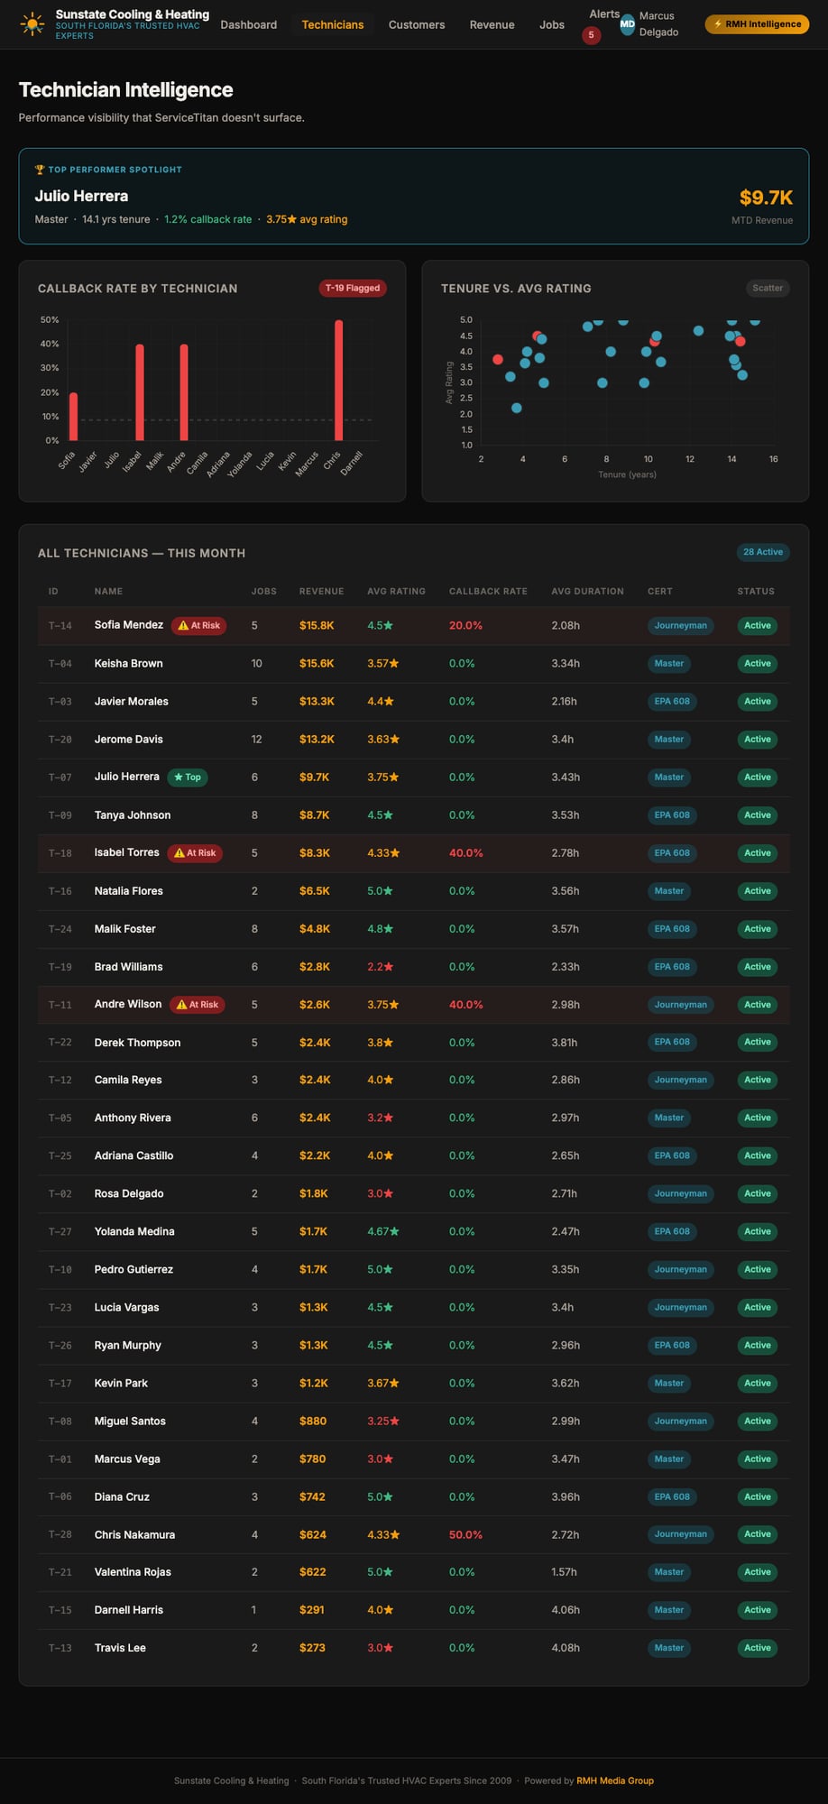Click the Chris callback rate bar
Screen dimensions: 828x1804
pyautogui.click(x=339, y=381)
